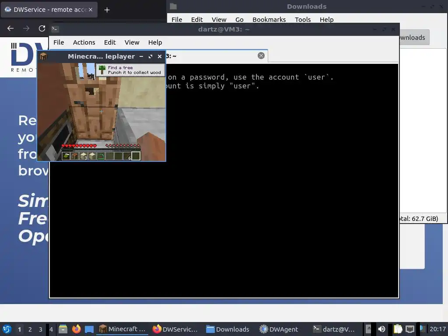Open a new browser tab
The image size is (448, 336).
[x=107, y=10]
